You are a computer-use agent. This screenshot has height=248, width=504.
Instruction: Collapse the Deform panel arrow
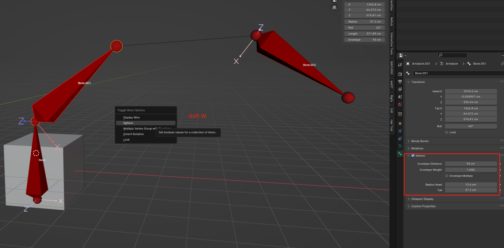click(408, 156)
